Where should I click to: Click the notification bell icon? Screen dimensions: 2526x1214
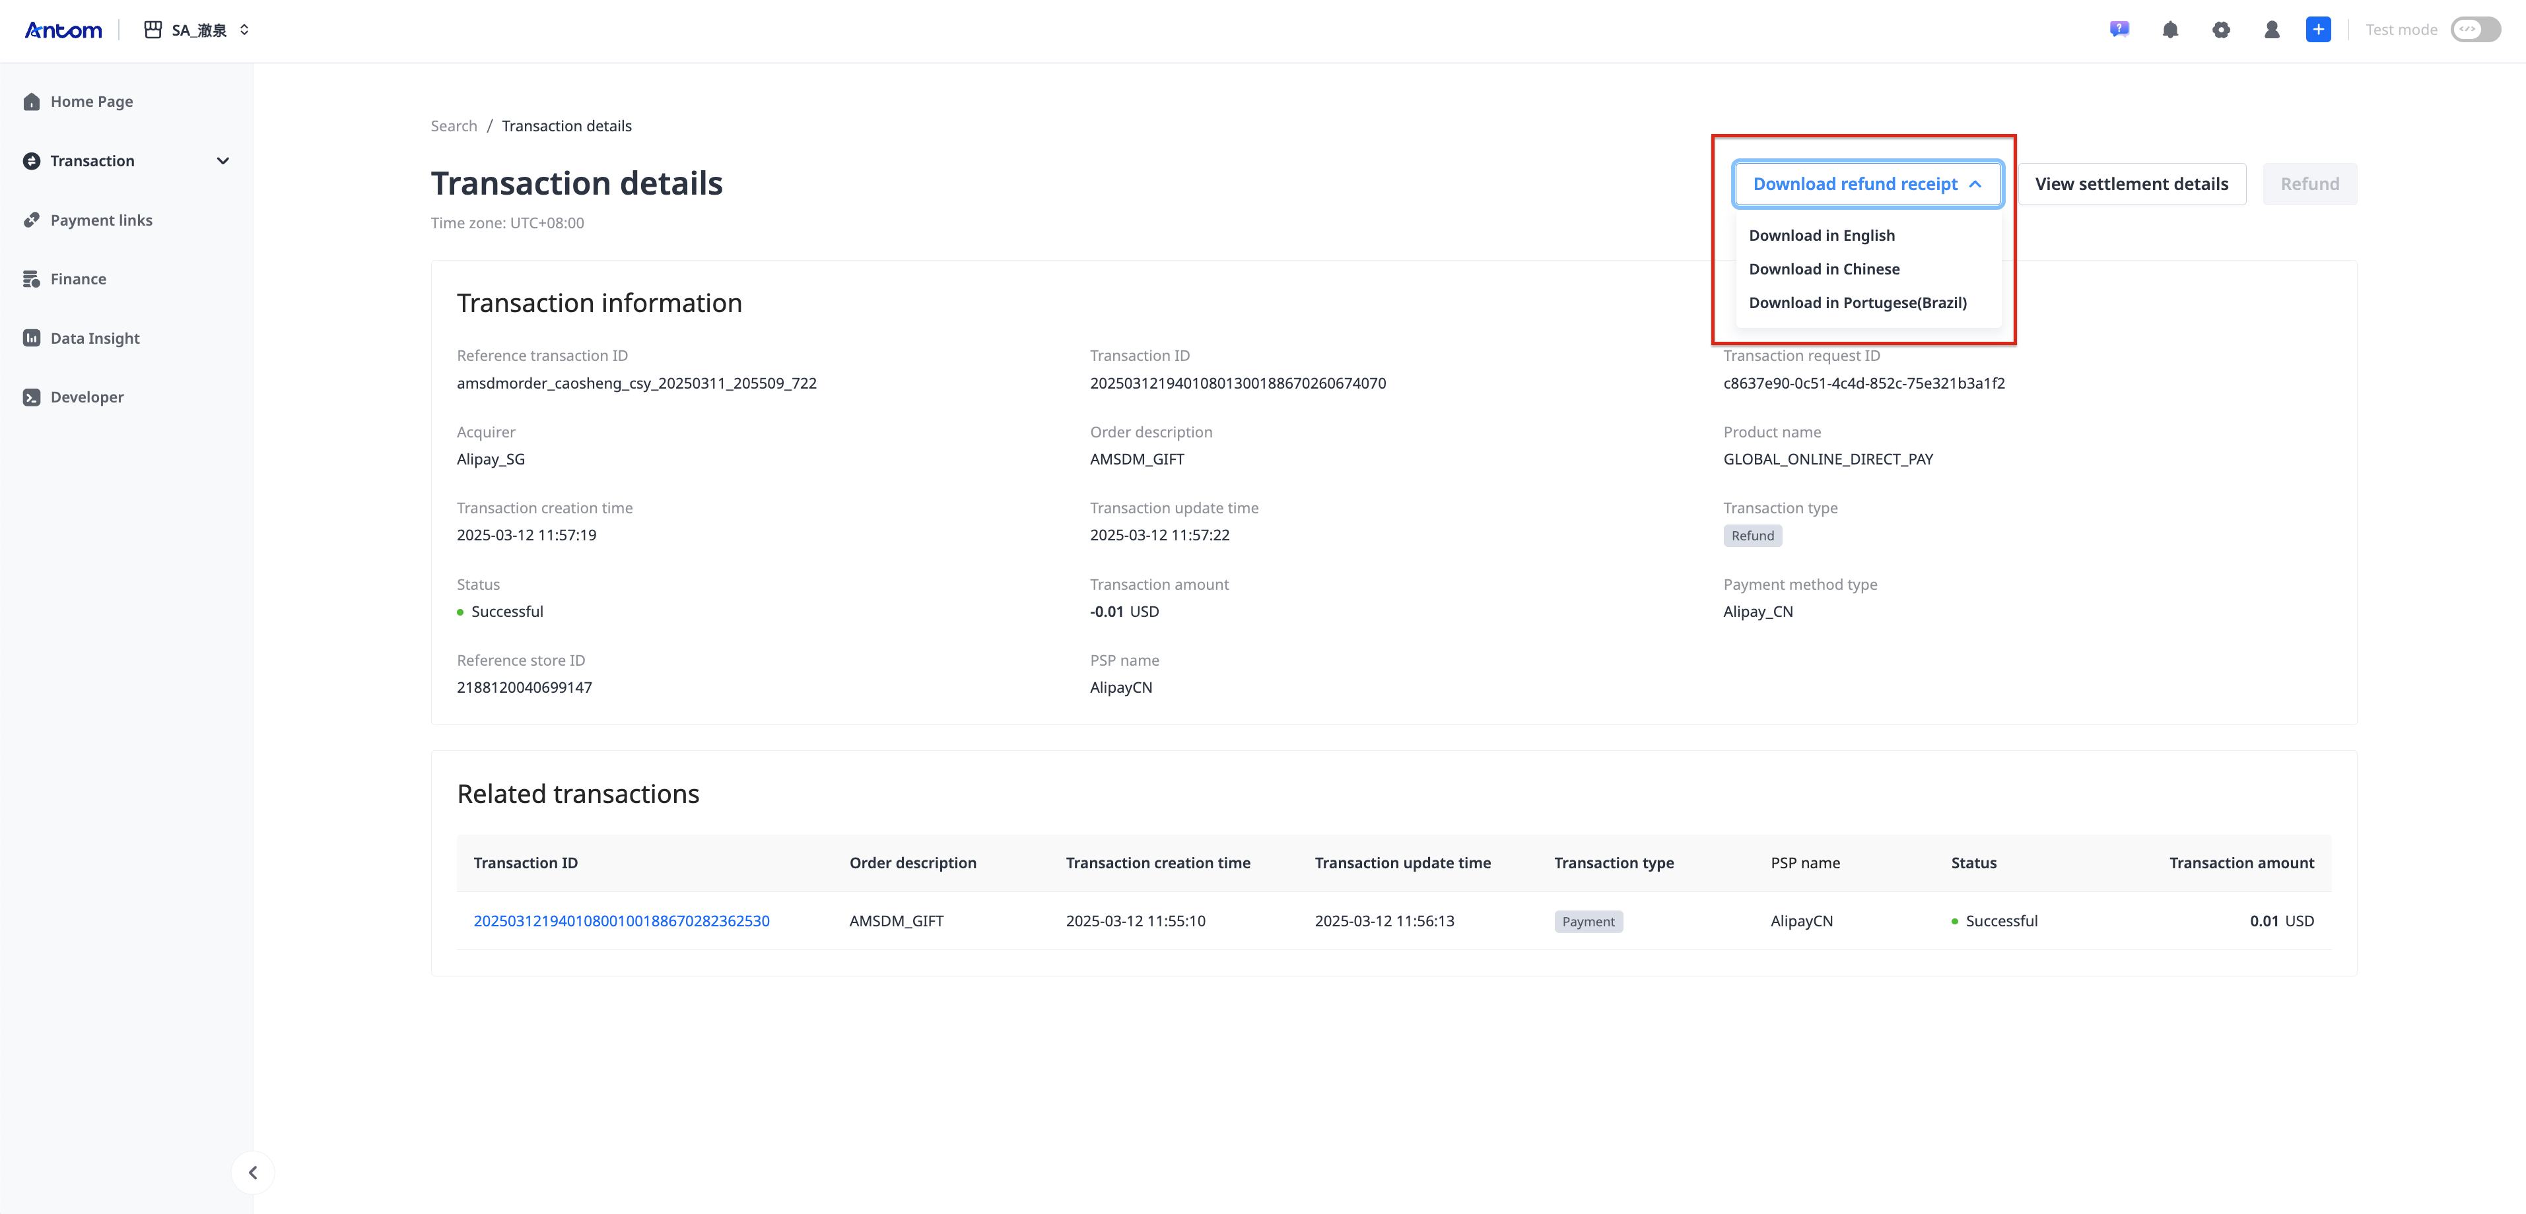pos(2170,30)
